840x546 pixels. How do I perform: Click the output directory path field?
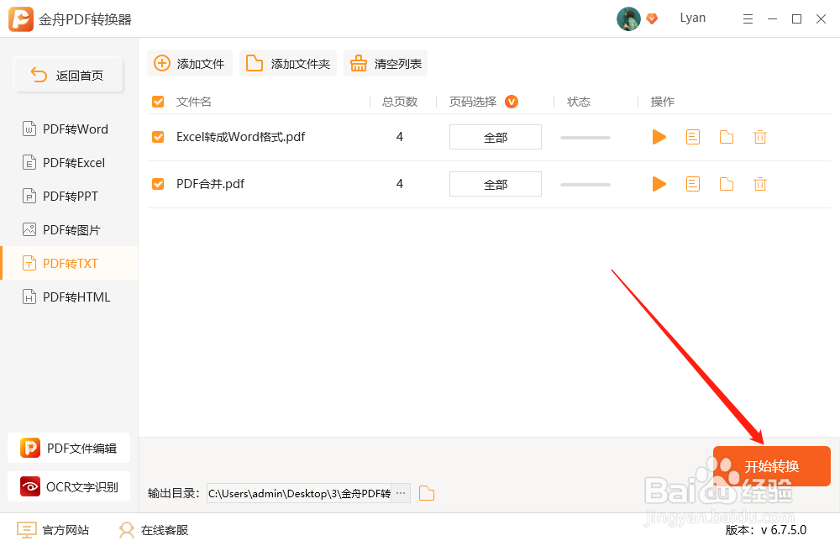(x=299, y=493)
